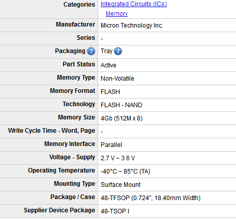The width and height of the screenshot is (236, 220).
Task: Select the 48-TFSOP package case value
Action: click(151, 198)
